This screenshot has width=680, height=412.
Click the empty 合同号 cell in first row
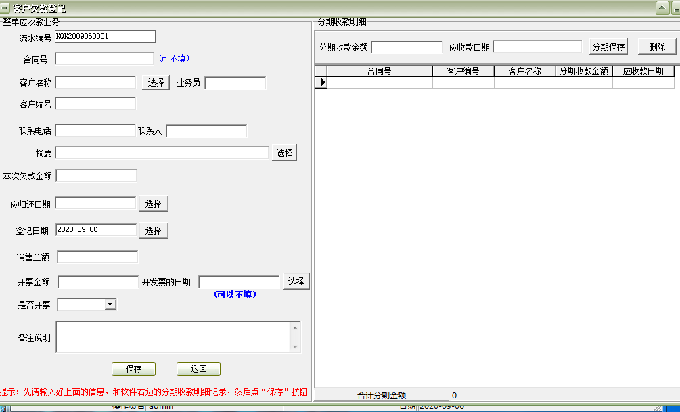coord(380,83)
